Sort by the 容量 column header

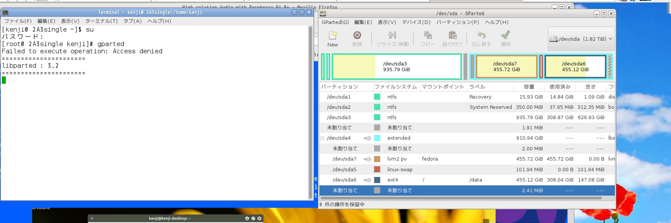point(529,87)
